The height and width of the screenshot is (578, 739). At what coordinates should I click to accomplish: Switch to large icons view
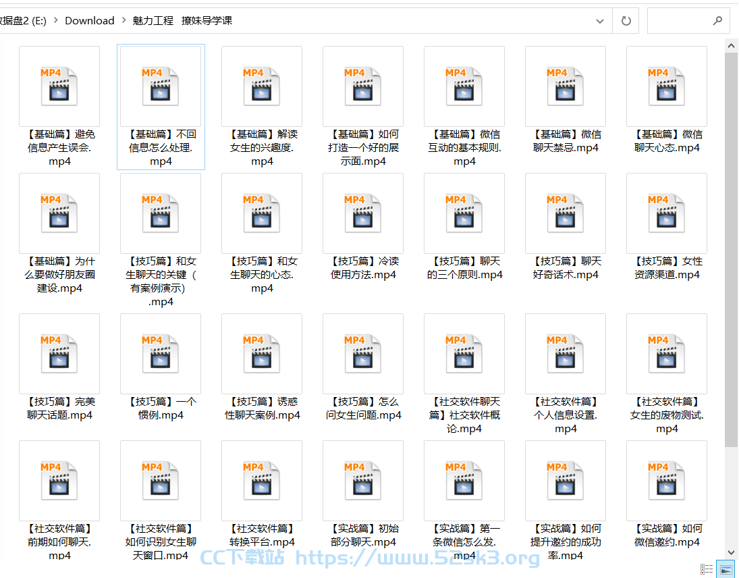(x=726, y=569)
